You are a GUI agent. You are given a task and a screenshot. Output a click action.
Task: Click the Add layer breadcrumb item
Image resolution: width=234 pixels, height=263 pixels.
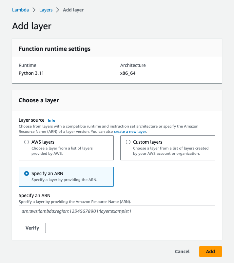tap(73, 10)
